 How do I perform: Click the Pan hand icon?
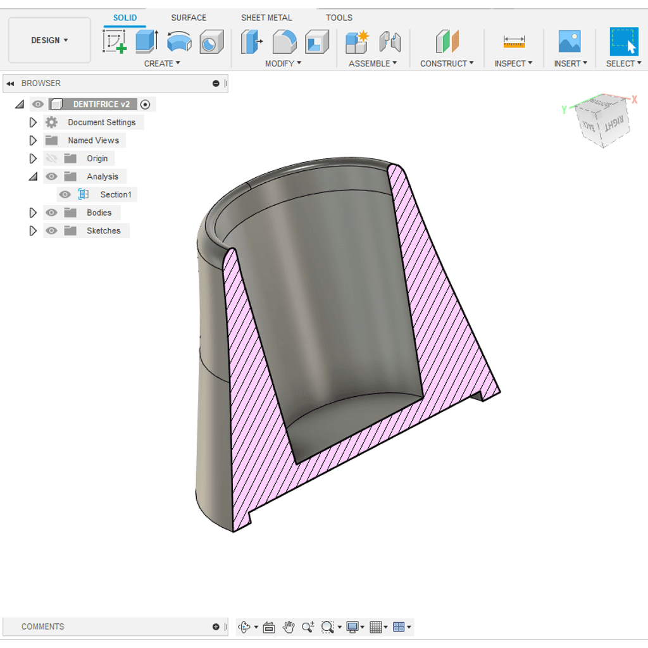click(289, 627)
